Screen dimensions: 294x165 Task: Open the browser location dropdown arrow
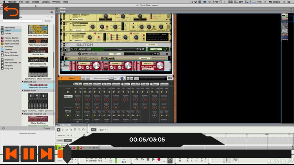click(47, 17)
